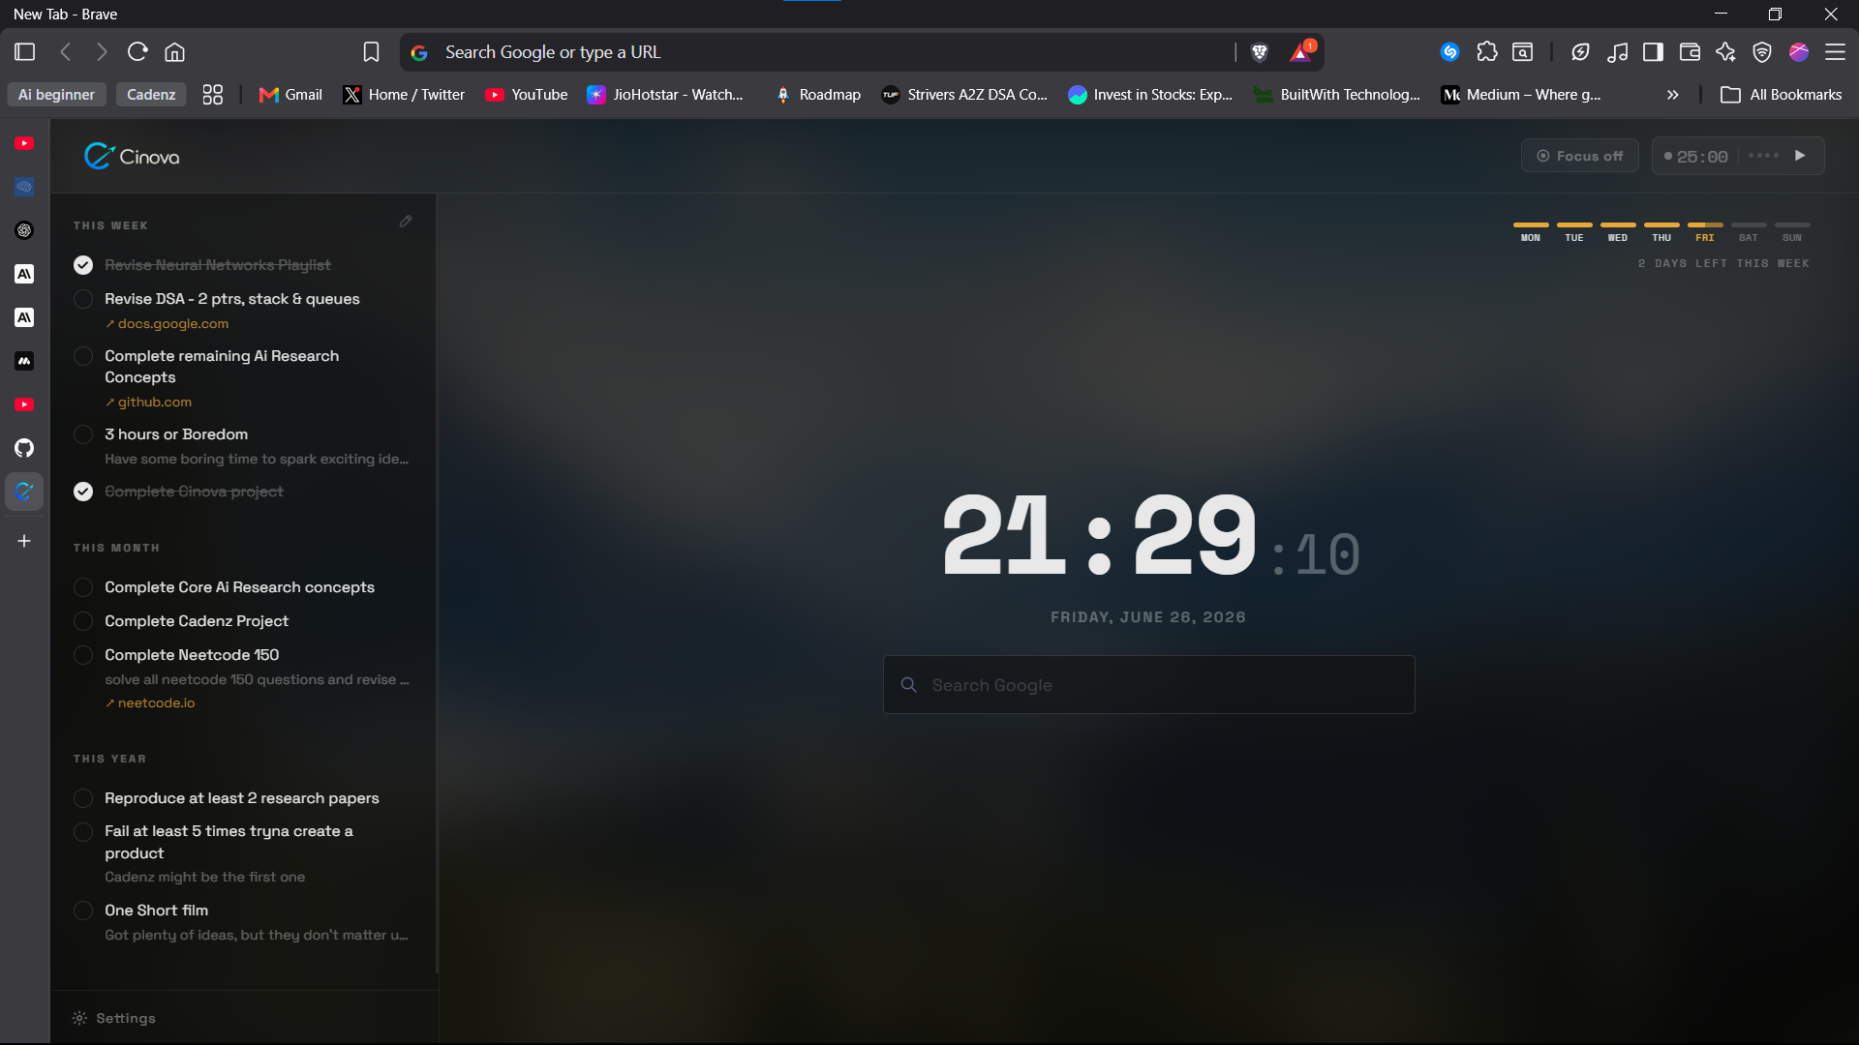The image size is (1859, 1045).
Task: Open Medium bookmark
Action: (1520, 95)
